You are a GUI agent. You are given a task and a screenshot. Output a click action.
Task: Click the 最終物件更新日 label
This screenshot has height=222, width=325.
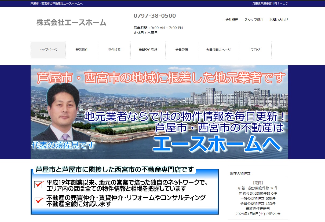tap(258, 209)
